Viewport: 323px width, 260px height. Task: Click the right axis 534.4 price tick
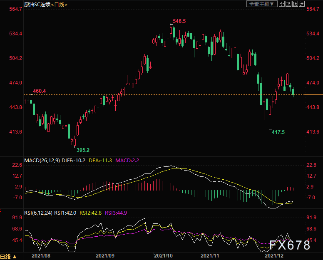point(313,34)
